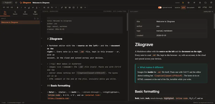
Task: Insert a table
Action: click(70, 8)
